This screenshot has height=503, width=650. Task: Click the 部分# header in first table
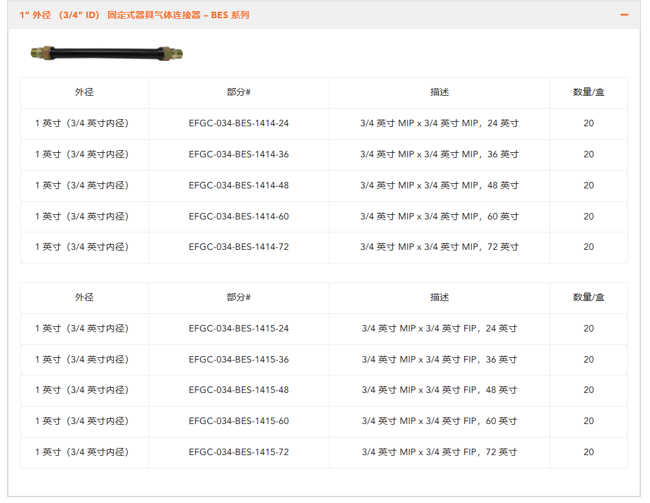tap(239, 93)
